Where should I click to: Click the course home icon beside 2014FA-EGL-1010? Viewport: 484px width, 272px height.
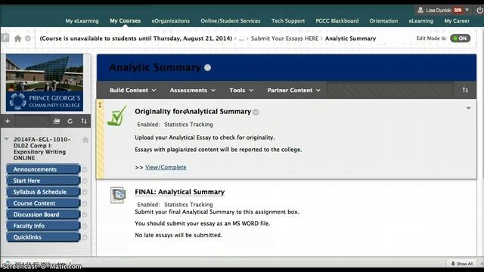pyautogui.click(x=85, y=140)
